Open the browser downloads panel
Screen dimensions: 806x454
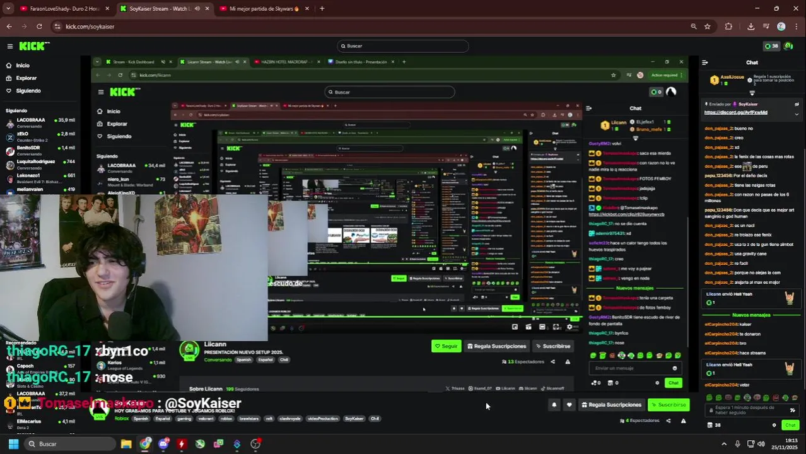[x=751, y=26]
